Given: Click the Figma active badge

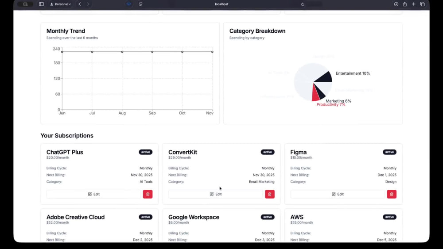Looking at the screenshot, I should (389, 152).
